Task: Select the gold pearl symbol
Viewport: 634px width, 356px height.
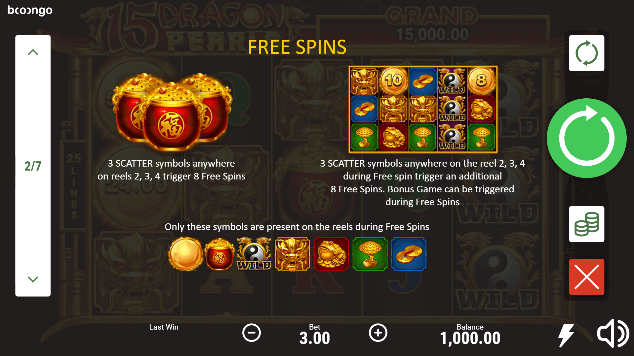Action: tap(185, 254)
